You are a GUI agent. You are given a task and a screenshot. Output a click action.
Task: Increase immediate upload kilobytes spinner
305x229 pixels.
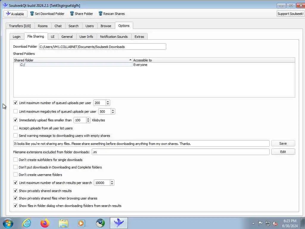(88, 119)
